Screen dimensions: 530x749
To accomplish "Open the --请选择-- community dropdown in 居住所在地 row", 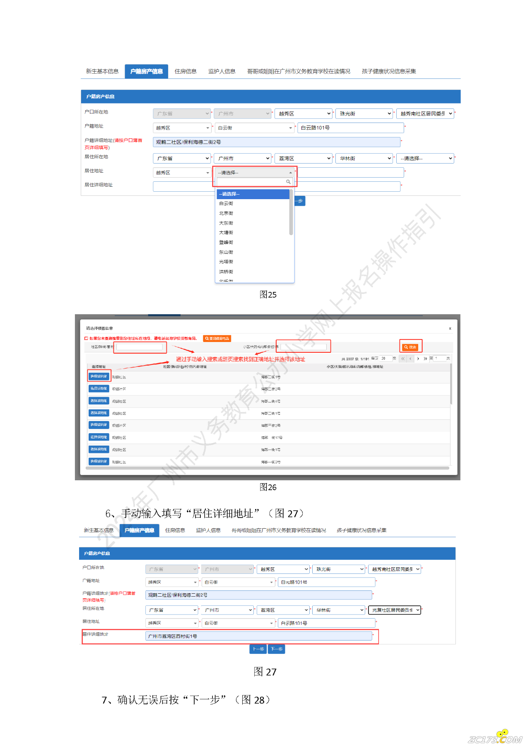I will click(425, 158).
